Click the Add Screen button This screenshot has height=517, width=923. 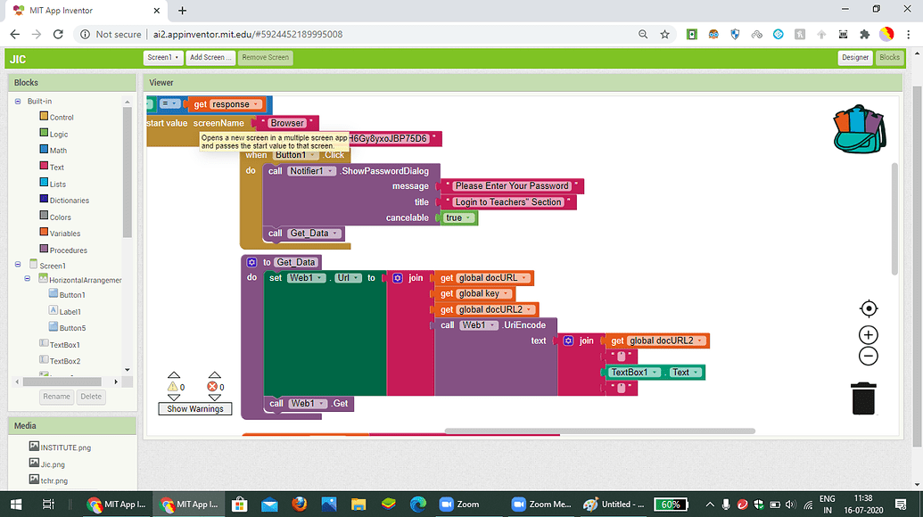tap(210, 57)
